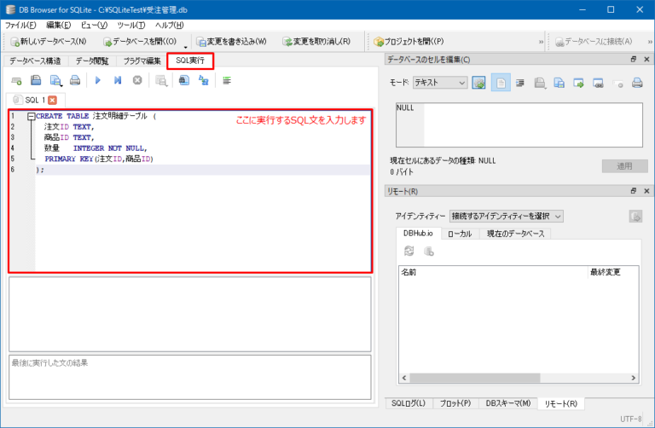Click the upload database icon beside the identity dropdown
The height and width of the screenshot is (428, 655).
[635, 217]
